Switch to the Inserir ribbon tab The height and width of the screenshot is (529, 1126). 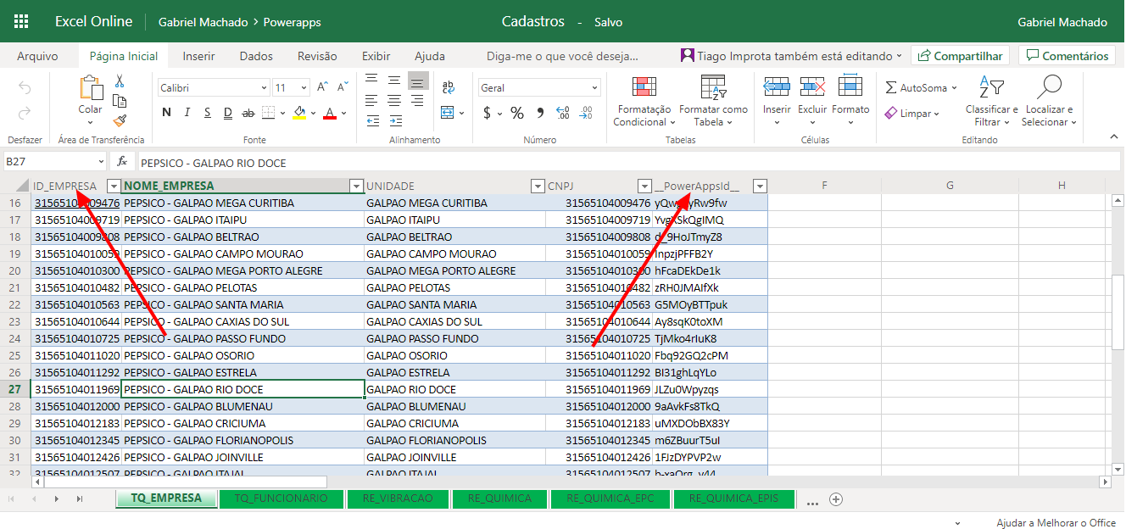click(198, 56)
